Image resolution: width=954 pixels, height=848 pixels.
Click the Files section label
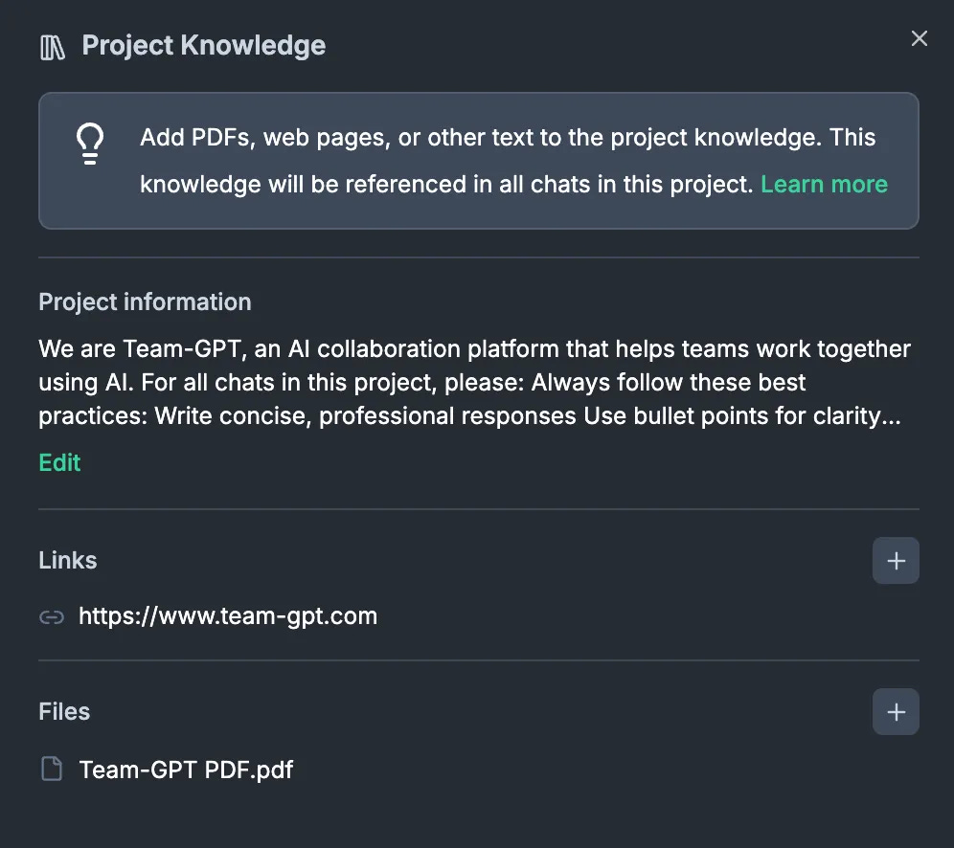pyautogui.click(x=64, y=712)
